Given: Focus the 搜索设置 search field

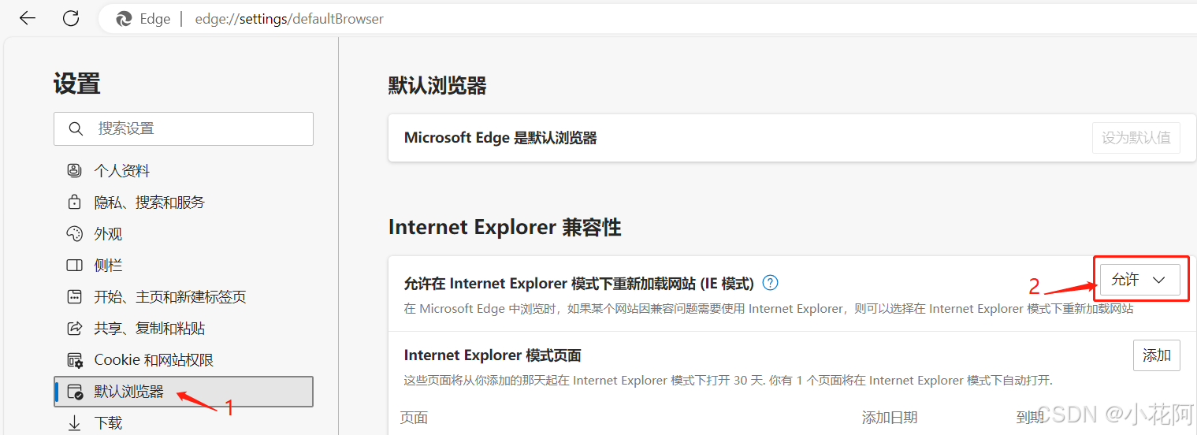Looking at the screenshot, I should (184, 128).
